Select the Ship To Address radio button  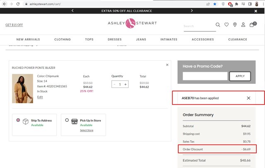pos(18,120)
